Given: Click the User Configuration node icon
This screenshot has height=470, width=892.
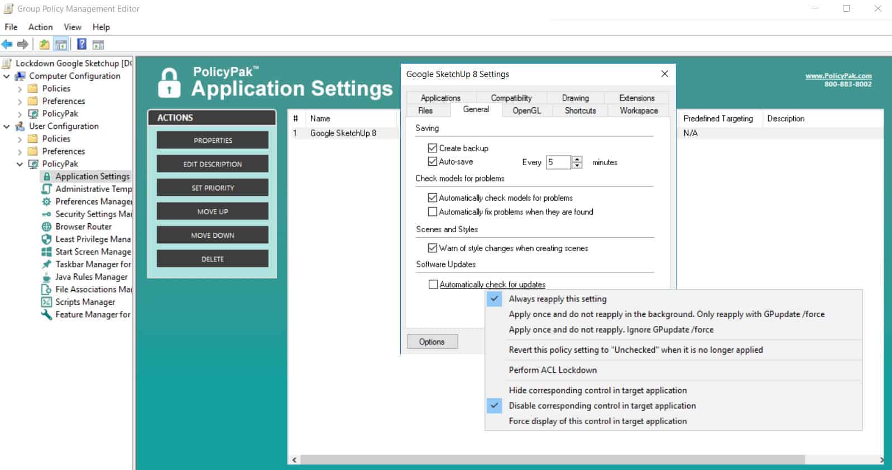Looking at the screenshot, I should pyautogui.click(x=21, y=126).
